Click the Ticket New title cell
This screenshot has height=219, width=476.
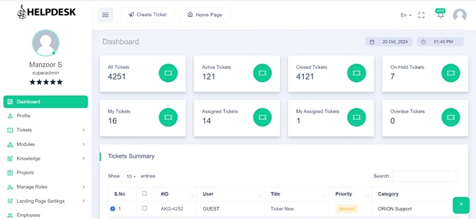[x=282, y=209]
